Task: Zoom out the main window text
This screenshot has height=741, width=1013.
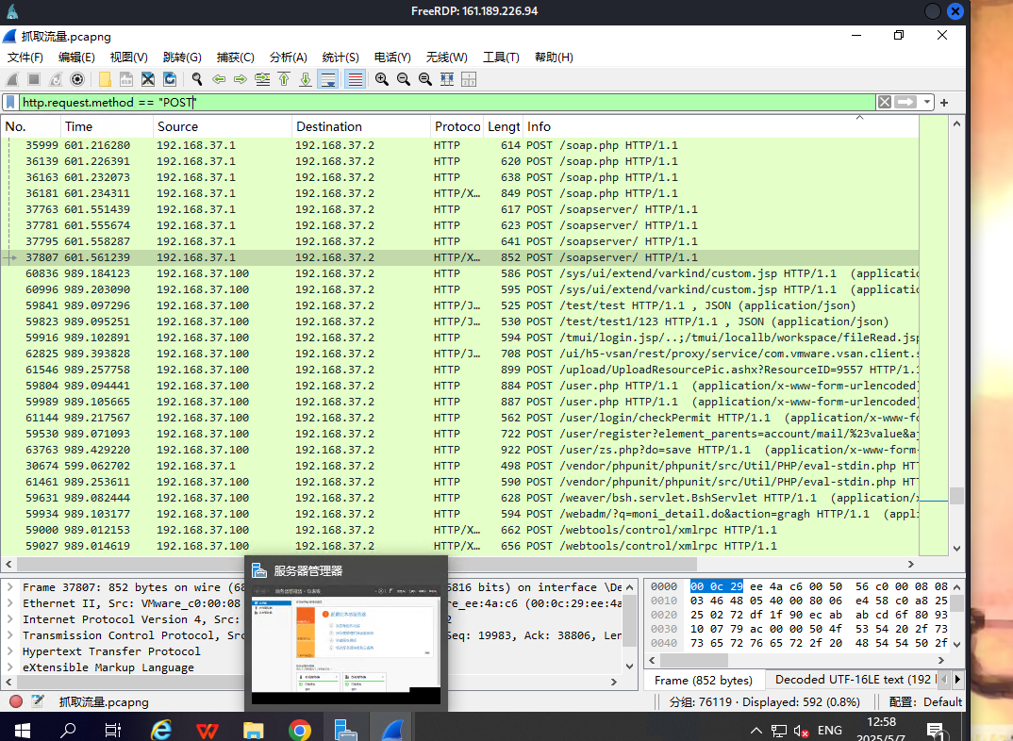Action: (404, 79)
